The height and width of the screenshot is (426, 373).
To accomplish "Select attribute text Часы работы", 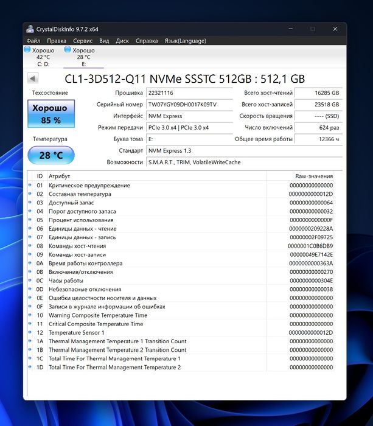I will point(66,281).
